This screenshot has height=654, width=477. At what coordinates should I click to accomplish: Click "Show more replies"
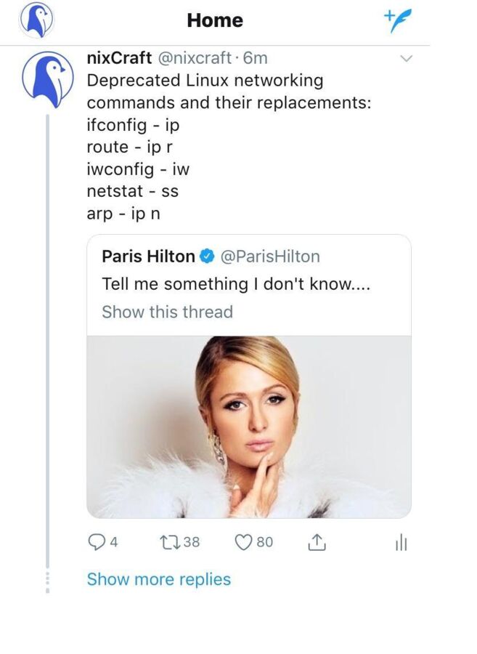tap(158, 579)
